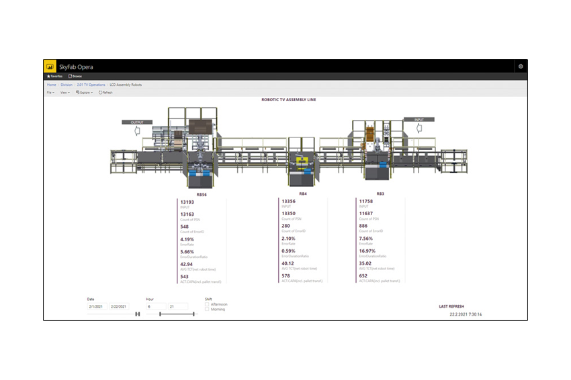Click RB4 duration ratio 0.59%
Screen dimensions: 571x380
pyautogui.click(x=288, y=251)
